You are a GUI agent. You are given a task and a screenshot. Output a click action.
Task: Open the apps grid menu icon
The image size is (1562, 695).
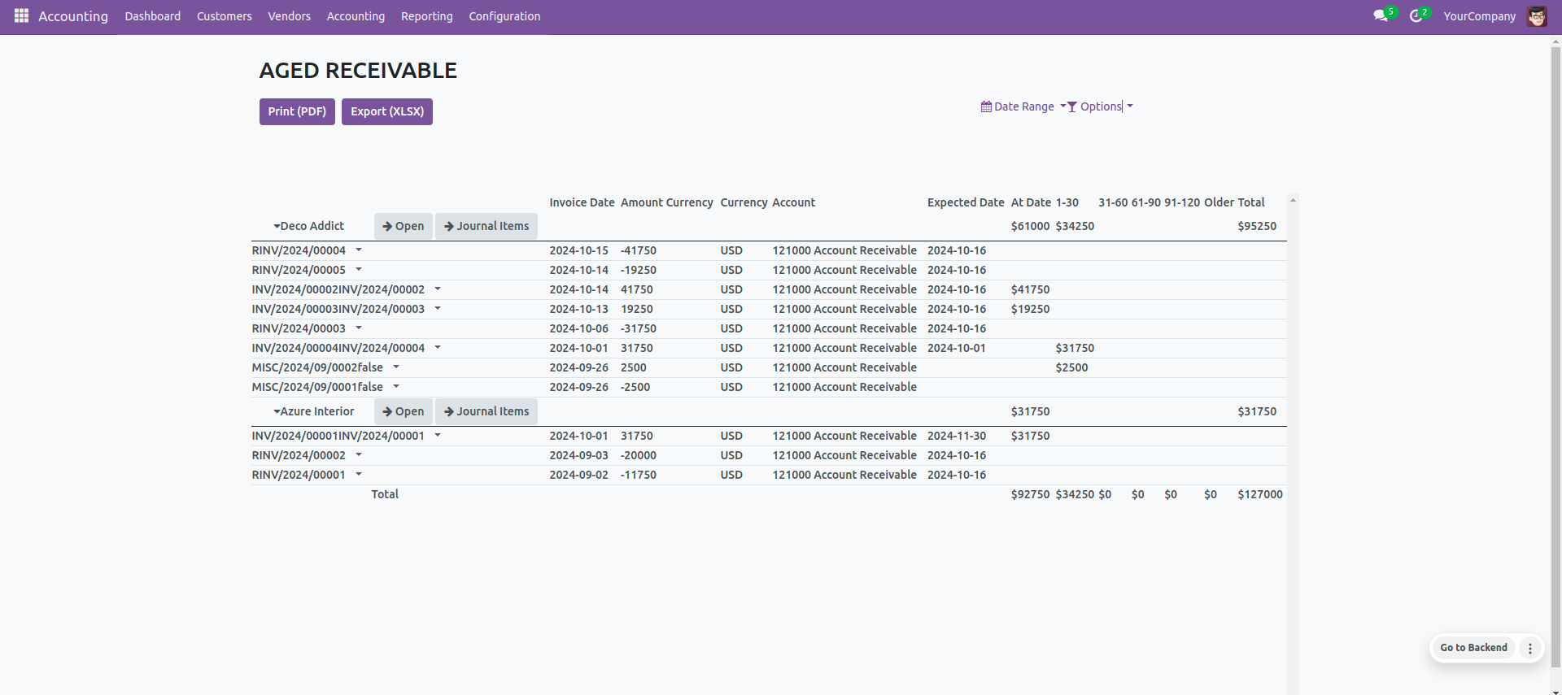coord(21,15)
